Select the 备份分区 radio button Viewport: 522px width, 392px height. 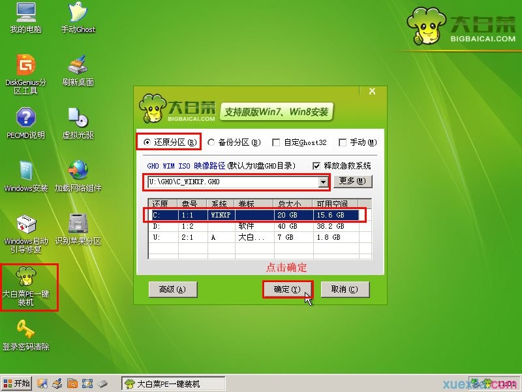click(x=210, y=142)
